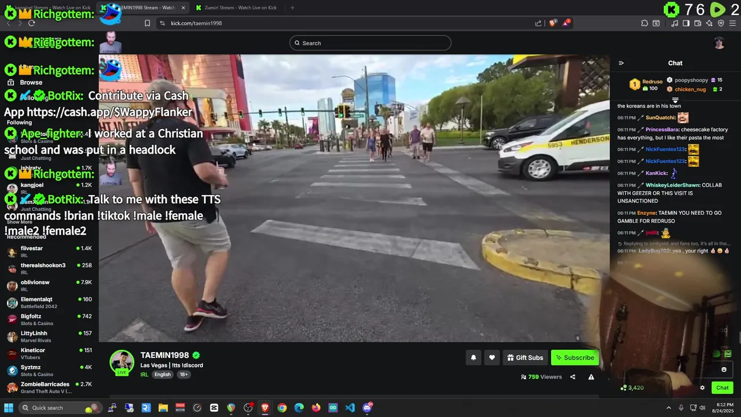Open the browser hamburger main menu
Viewport: 741px width, 417px height.
coord(732,23)
